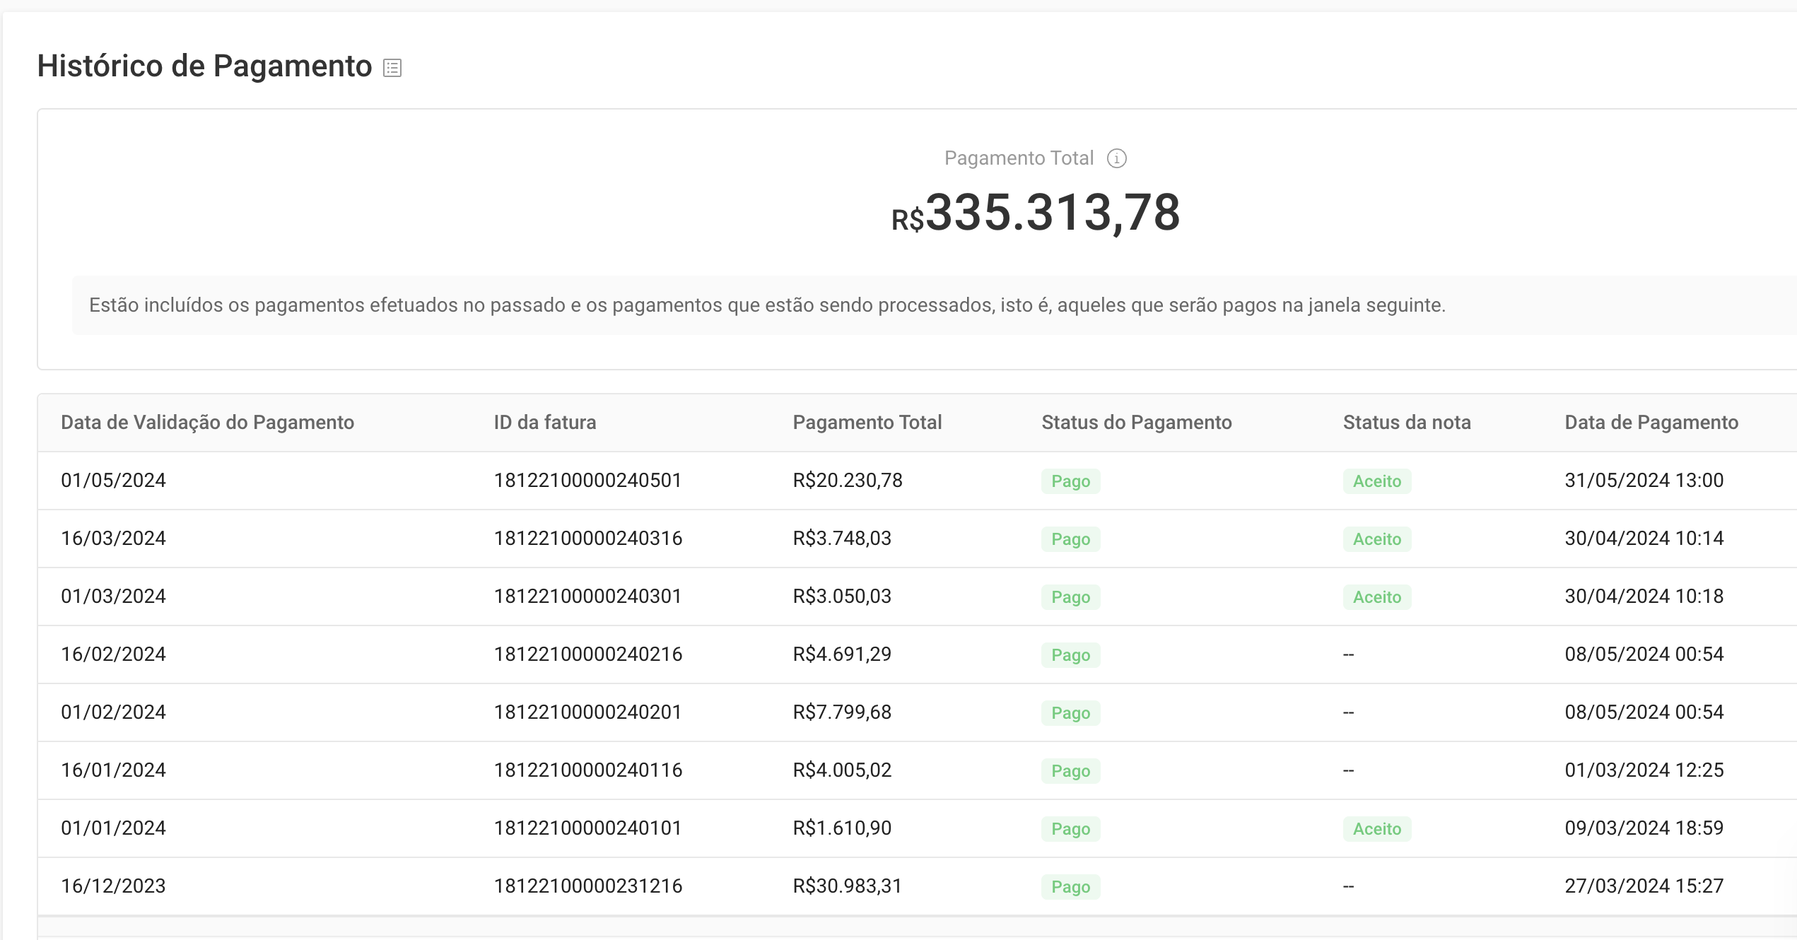The height and width of the screenshot is (940, 1797).
Task: Click the Data de Validação do Pagamento header
Action: click(x=207, y=423)
